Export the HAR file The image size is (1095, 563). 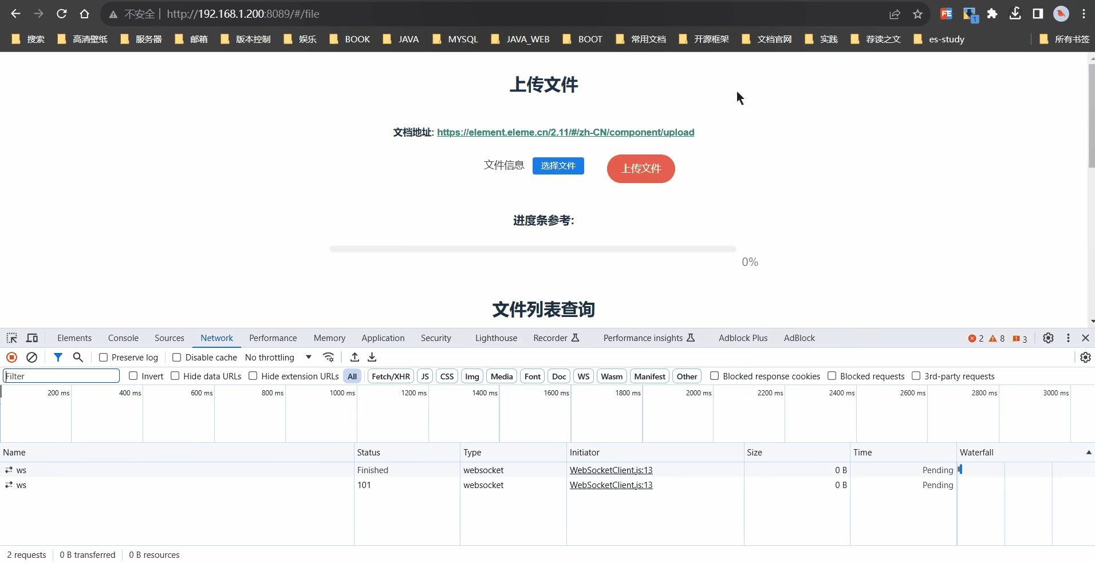tap(372, 357)
